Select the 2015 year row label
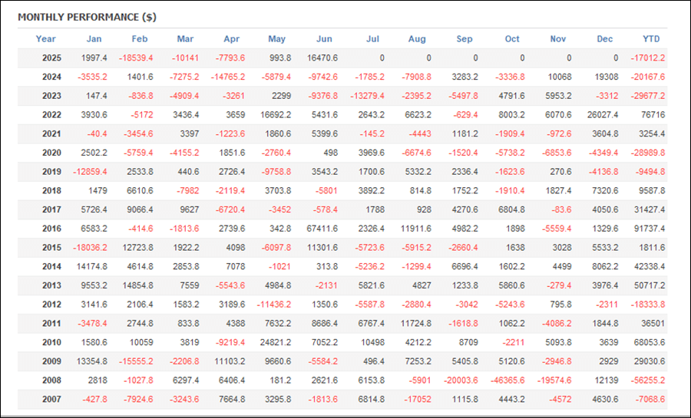 51,247
